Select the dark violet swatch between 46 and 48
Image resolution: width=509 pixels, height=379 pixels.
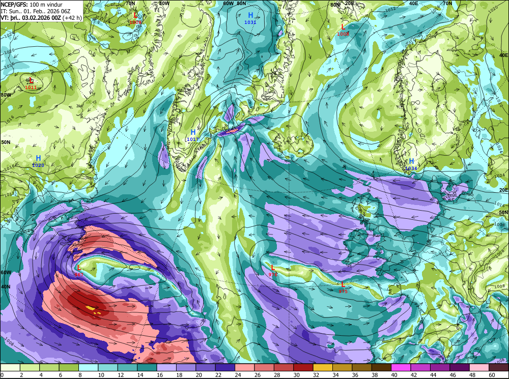point(460,367)
